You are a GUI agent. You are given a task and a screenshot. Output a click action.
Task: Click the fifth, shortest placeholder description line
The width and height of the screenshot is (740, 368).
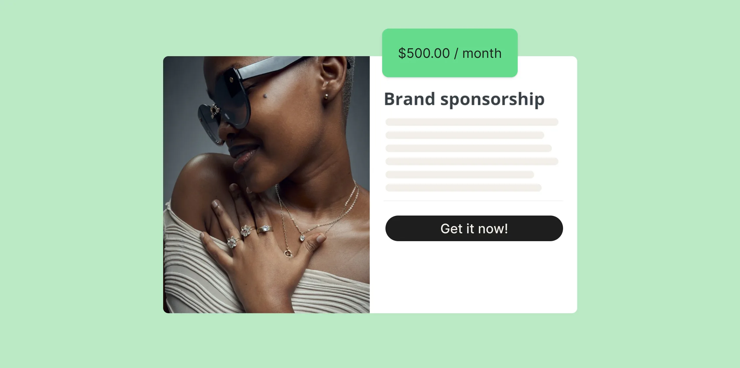[459, 174]
